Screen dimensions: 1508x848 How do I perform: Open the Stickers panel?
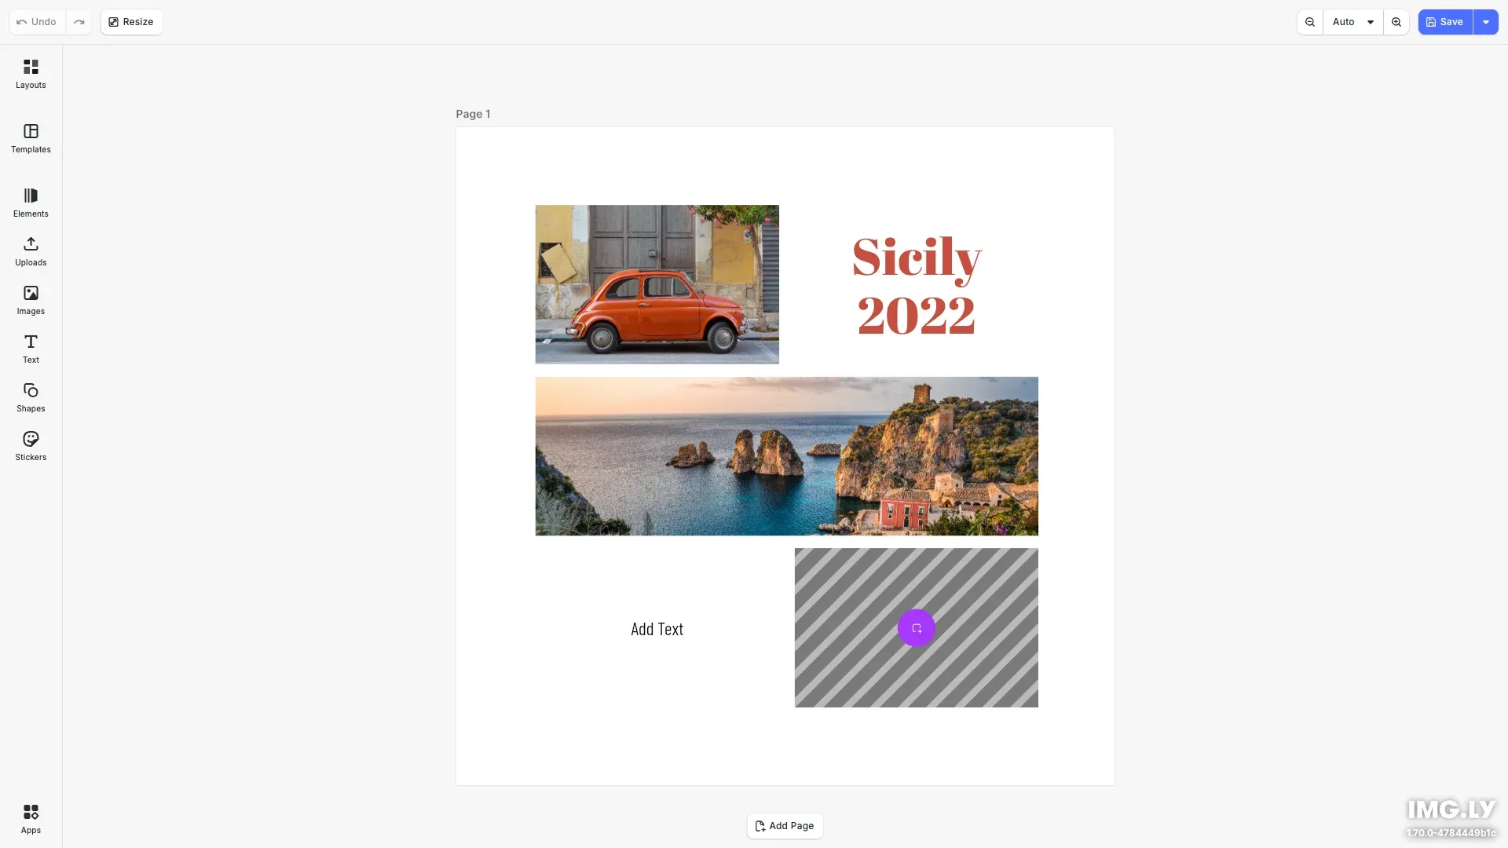[x=31, y=445]
